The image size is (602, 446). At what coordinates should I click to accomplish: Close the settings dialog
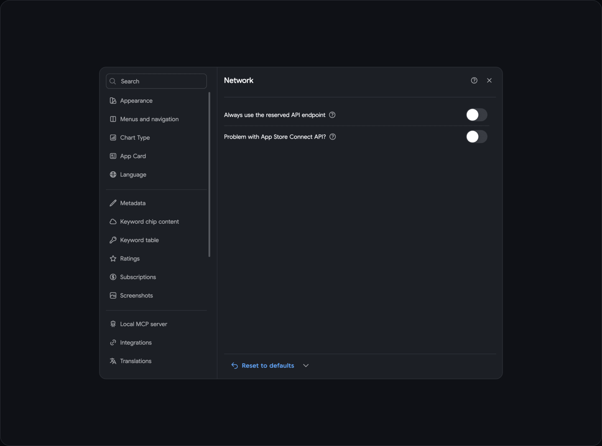pyautogui.click(x=489, y=80)
